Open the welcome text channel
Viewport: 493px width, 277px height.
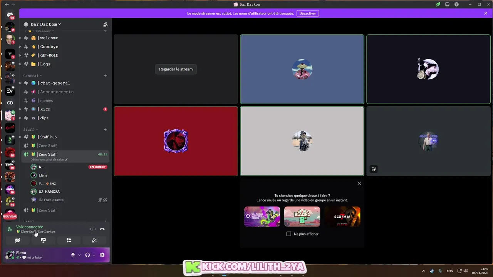click(x=65, y=38)
